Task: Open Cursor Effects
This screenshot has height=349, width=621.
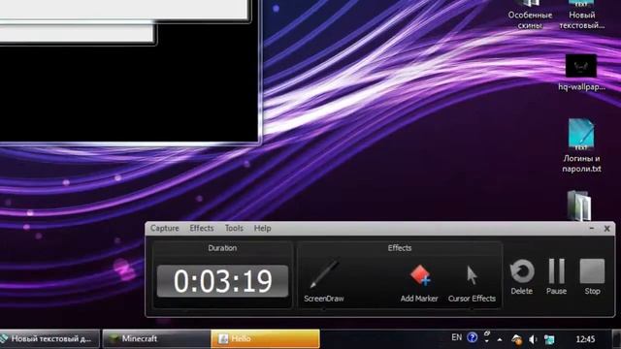Action: pos(472,282)
